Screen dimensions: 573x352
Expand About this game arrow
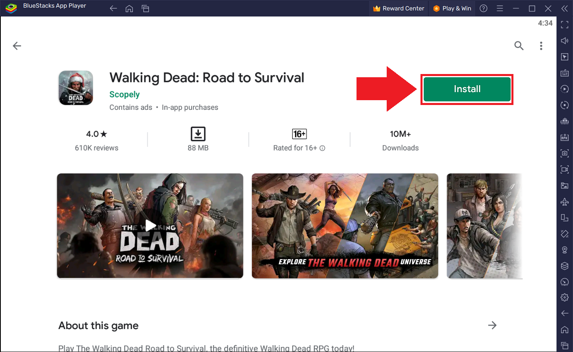pyautogui.click(x=492, y=325)
